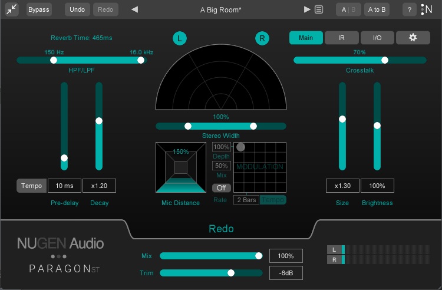Toggle the modulation rate Tempo button

click(273, 200)
